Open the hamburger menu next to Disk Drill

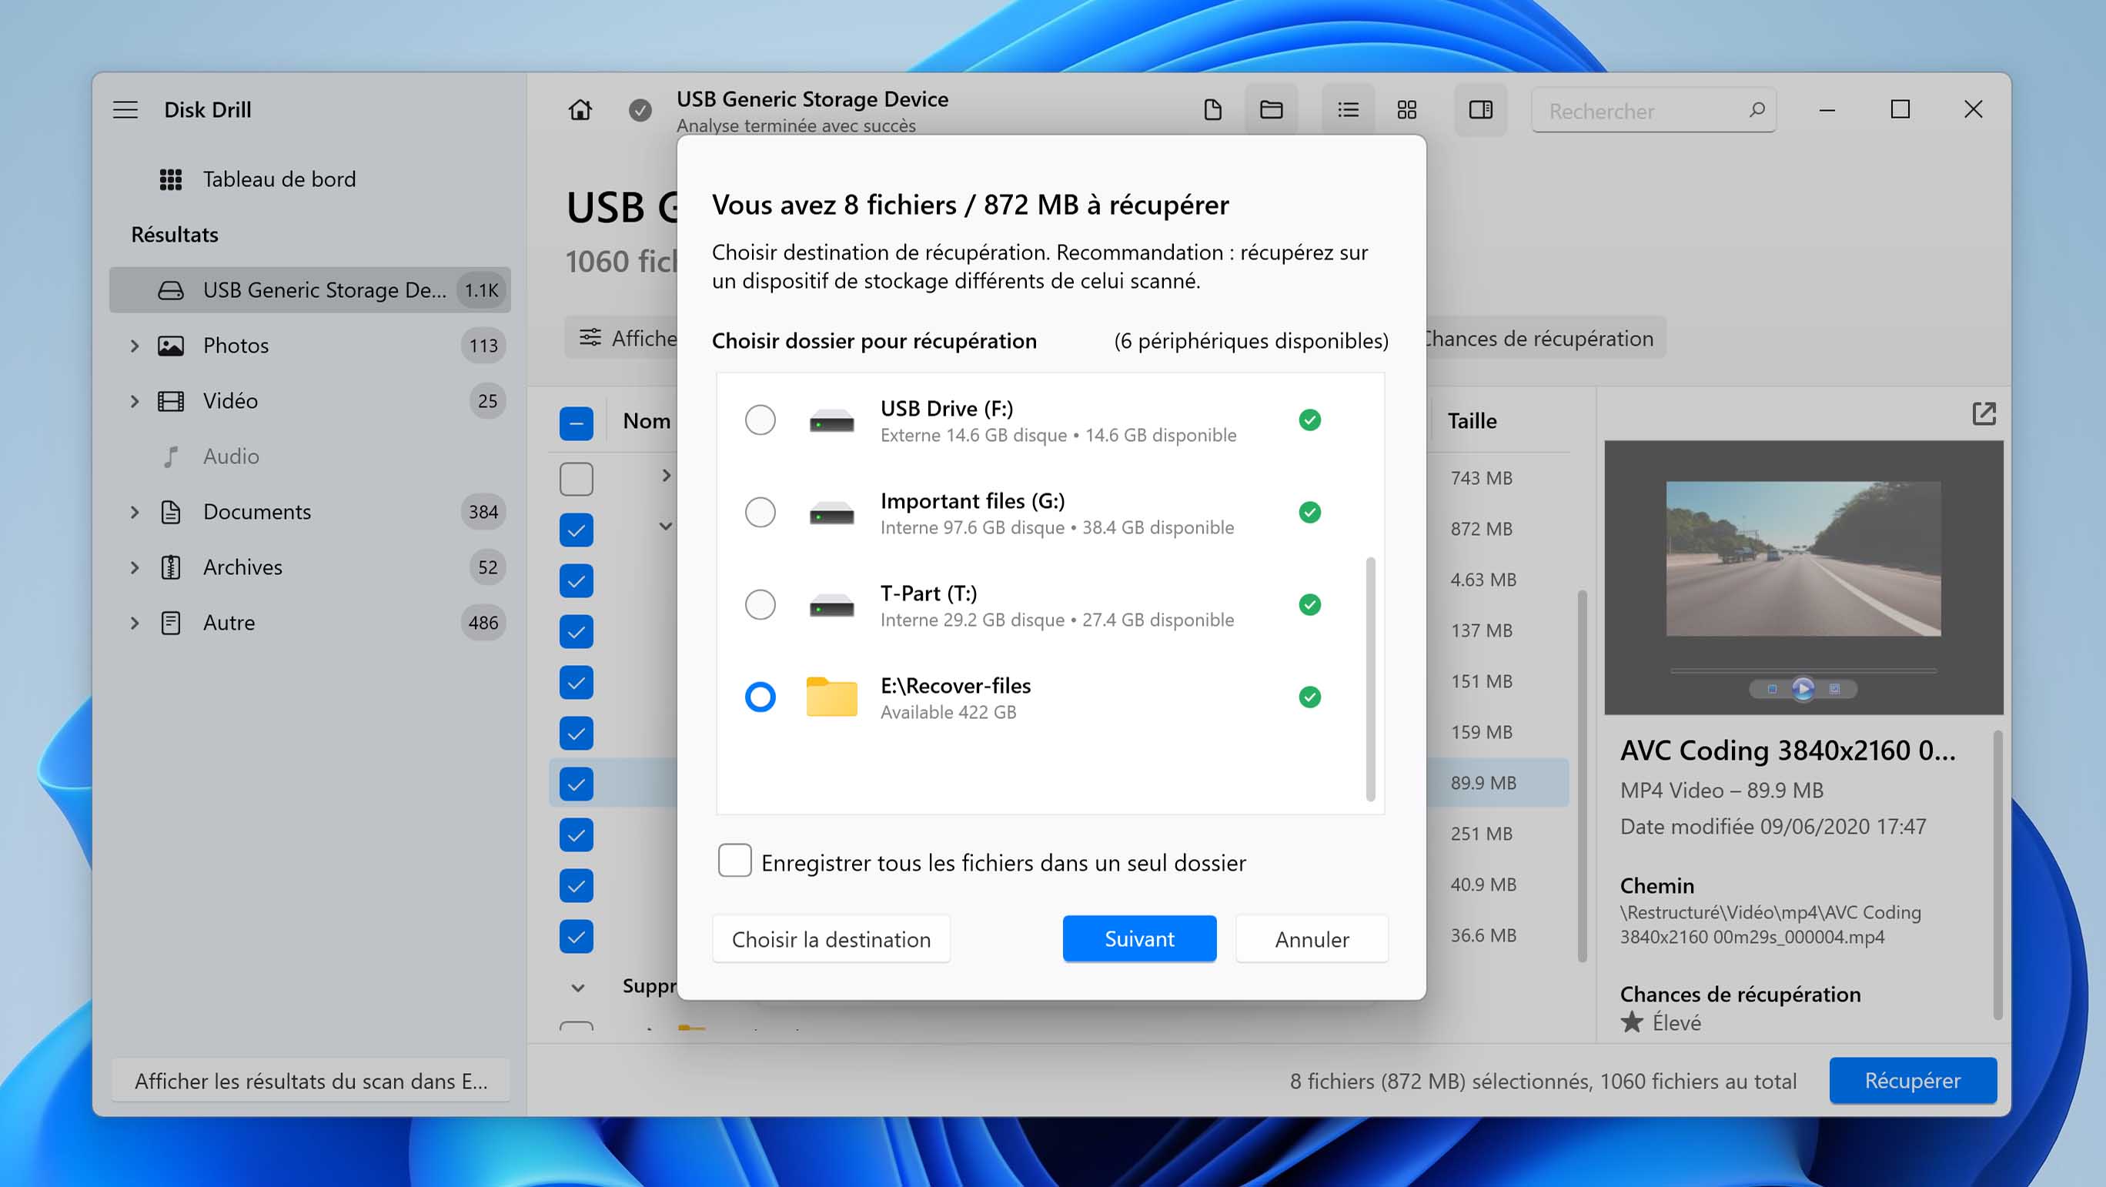(125, 109)
